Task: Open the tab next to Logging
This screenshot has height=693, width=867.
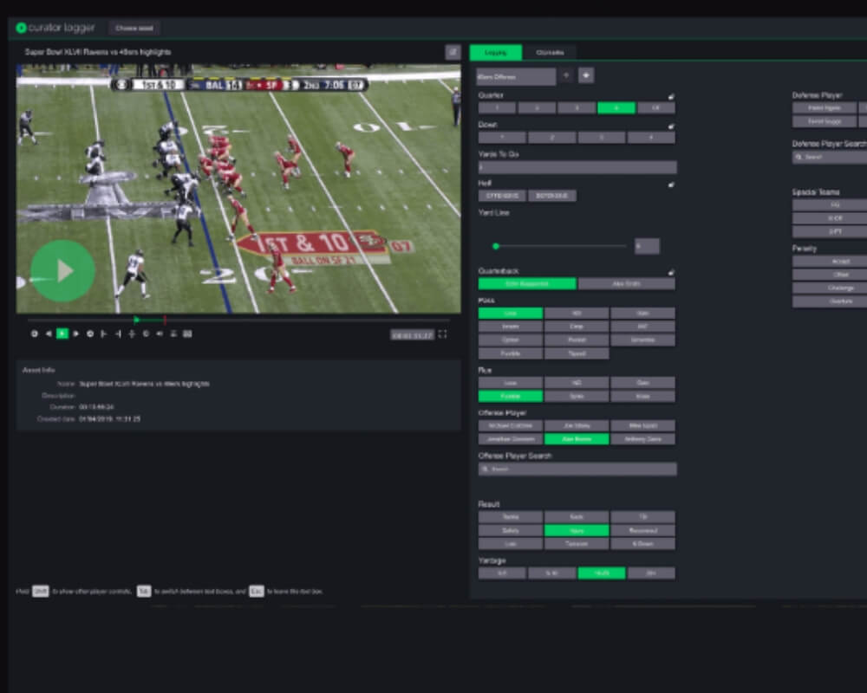Action: [551, 53]
